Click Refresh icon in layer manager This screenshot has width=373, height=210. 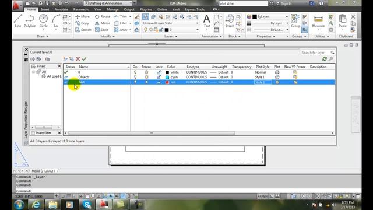pyautogui.click(x=325, y=59)
